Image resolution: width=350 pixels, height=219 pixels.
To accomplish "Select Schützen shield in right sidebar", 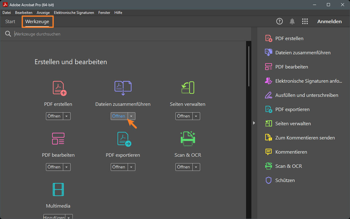I will [x=269, y=180].
